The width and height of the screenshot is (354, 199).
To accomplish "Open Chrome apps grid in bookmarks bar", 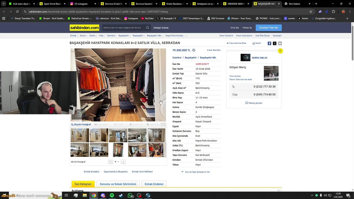I will (x=4, y=18).
